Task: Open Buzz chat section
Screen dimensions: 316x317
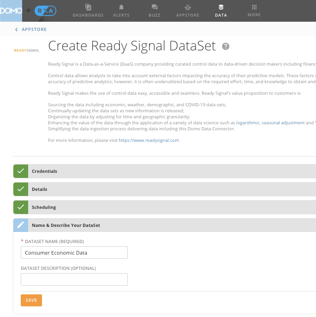Action: [155, 10]
